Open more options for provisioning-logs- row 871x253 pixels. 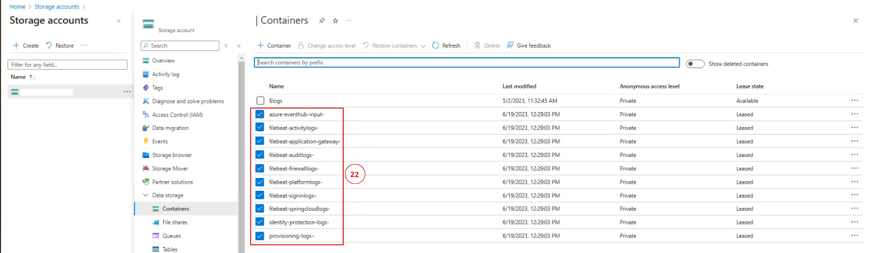point(854,235)
